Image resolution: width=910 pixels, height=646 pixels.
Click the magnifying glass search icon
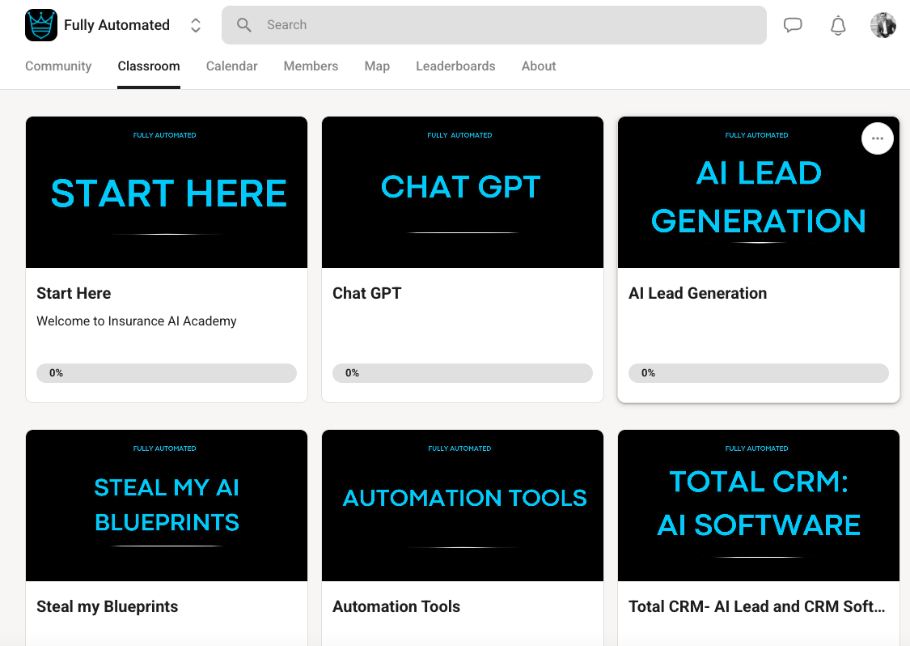tap(244, 25)
